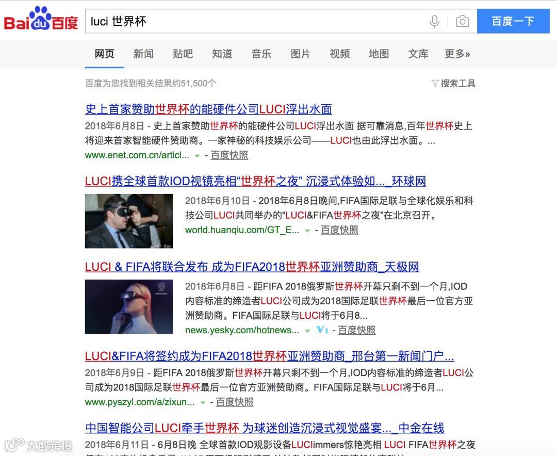Click thumbnail of man wearing headset
This screenshot has height=456, width=557.
(x=128, y=221)
